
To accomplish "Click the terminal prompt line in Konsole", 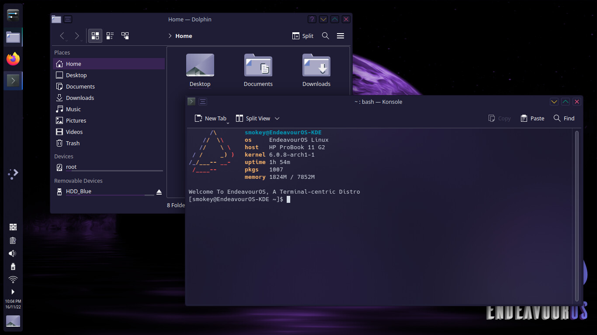I will click(x=239, y=199).
